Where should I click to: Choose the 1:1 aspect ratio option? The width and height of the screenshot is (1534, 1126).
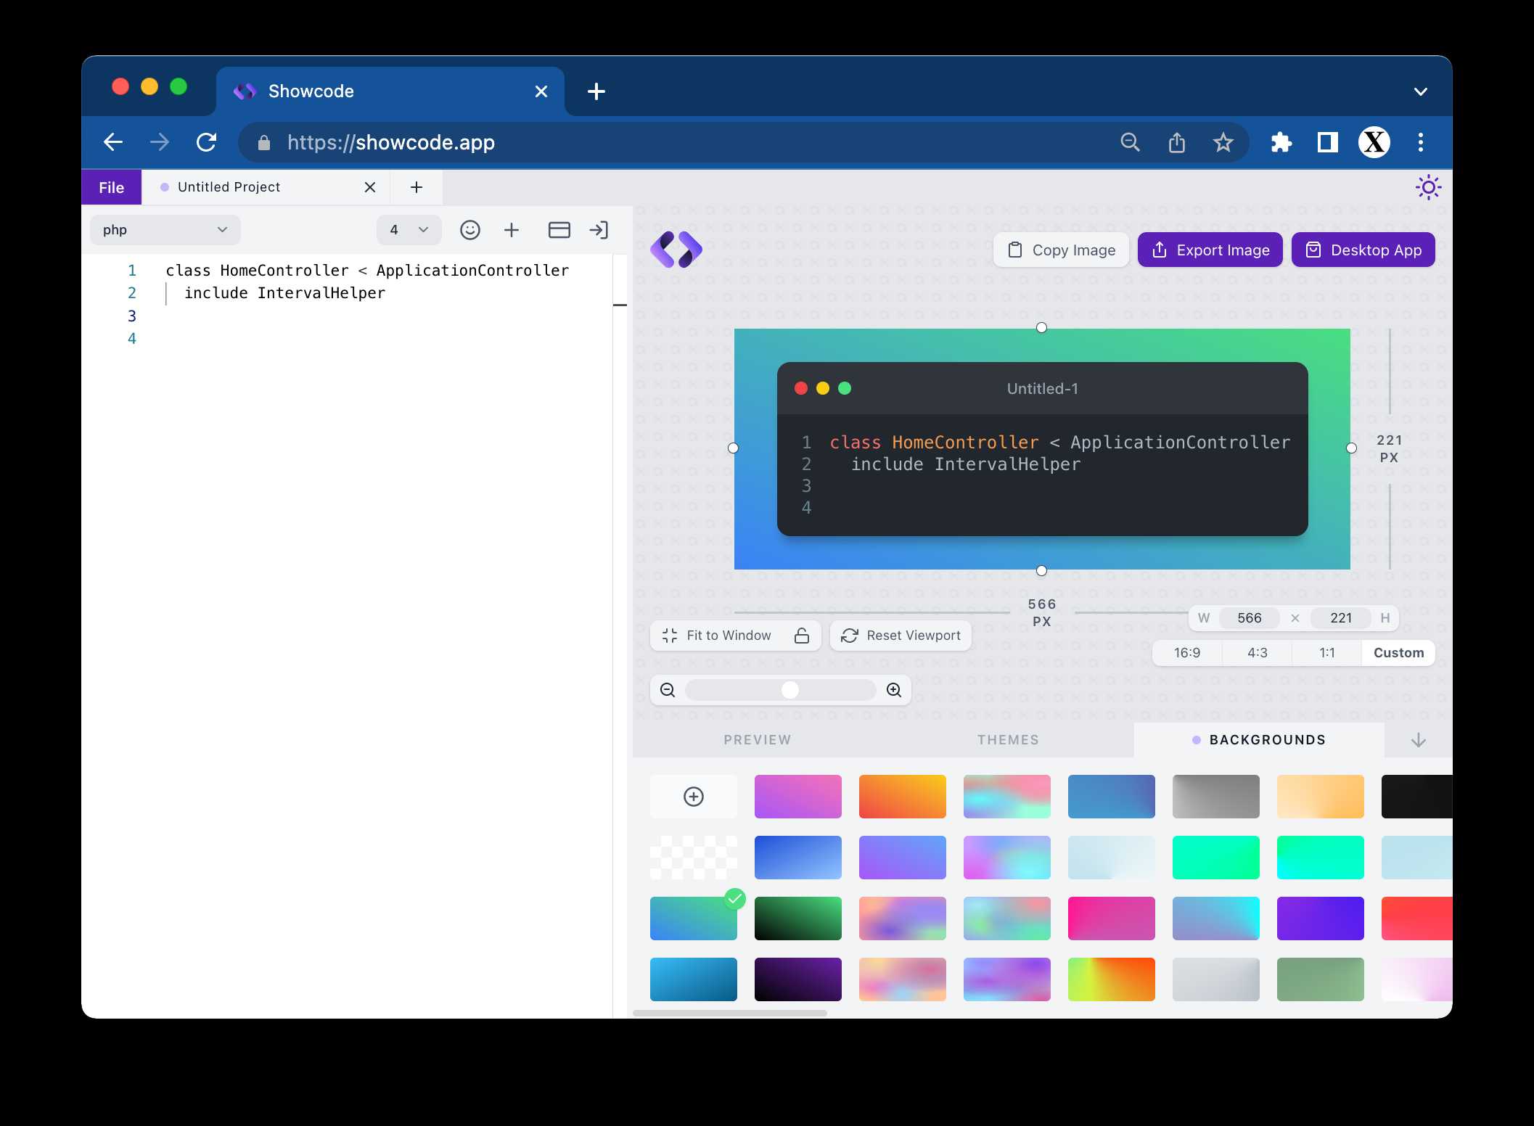pos(1326,653)
